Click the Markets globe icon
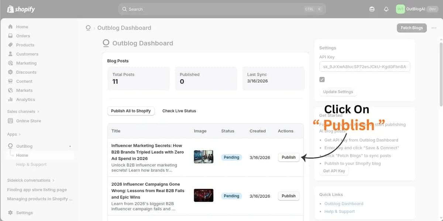The height and width of the screenshot is (221, 443). (10, 90)
